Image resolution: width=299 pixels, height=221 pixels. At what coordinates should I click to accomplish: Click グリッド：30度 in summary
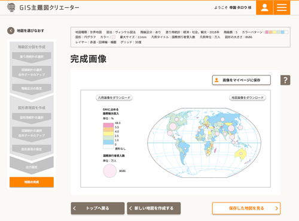point(131,43)
